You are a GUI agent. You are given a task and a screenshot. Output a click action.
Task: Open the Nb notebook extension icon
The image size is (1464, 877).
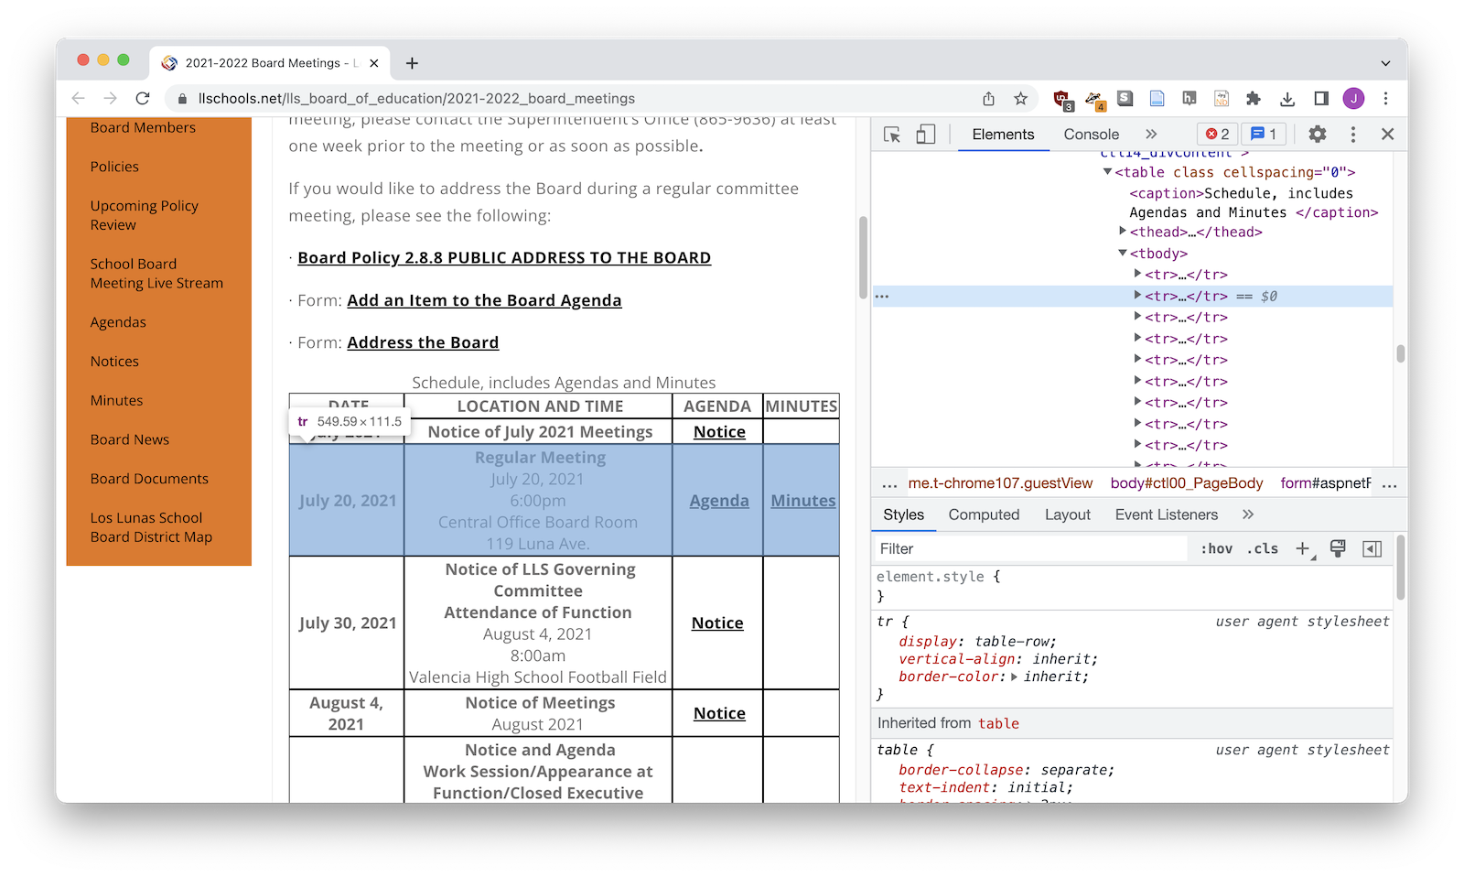(x=1222, y=98)
